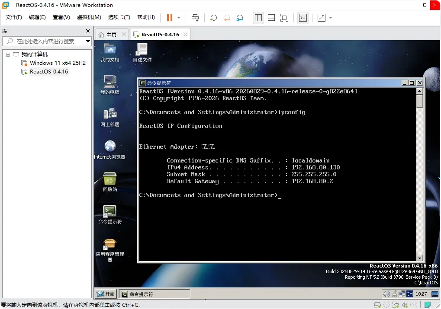The height and width of the screenshot is (309, 441).
Task: Take a snapshot of the virtual machine
Action: click(x=213, y=18)
